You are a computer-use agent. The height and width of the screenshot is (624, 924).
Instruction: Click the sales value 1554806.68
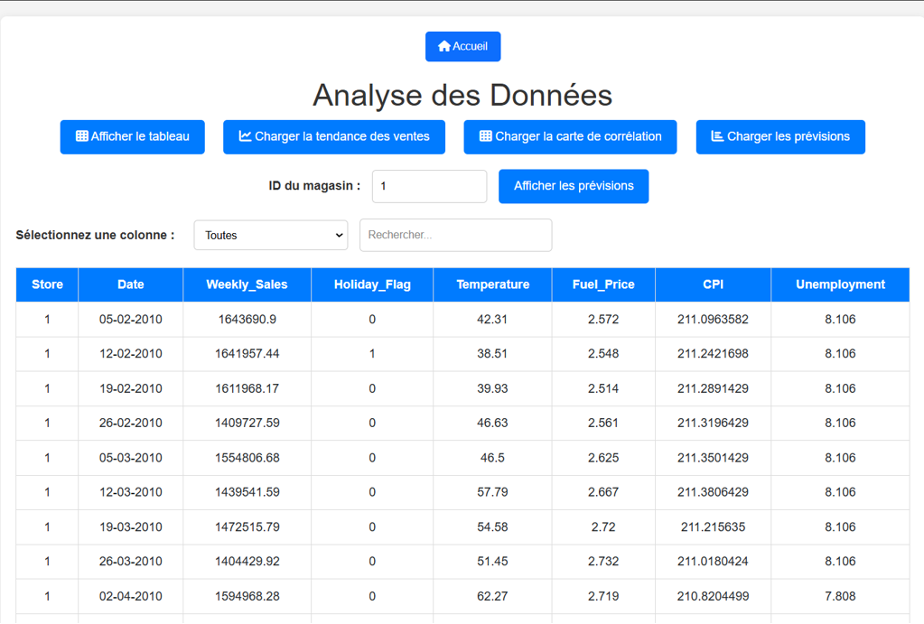247,458
